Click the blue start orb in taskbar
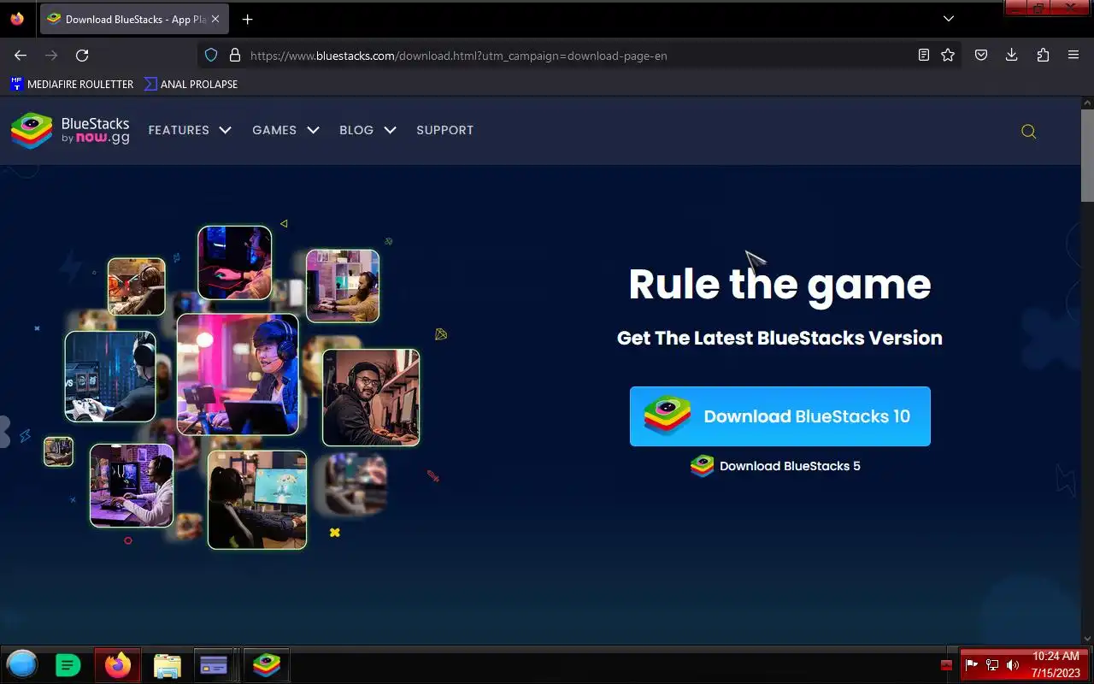Screen dimensions: 1094x684 tap(22, 664)
